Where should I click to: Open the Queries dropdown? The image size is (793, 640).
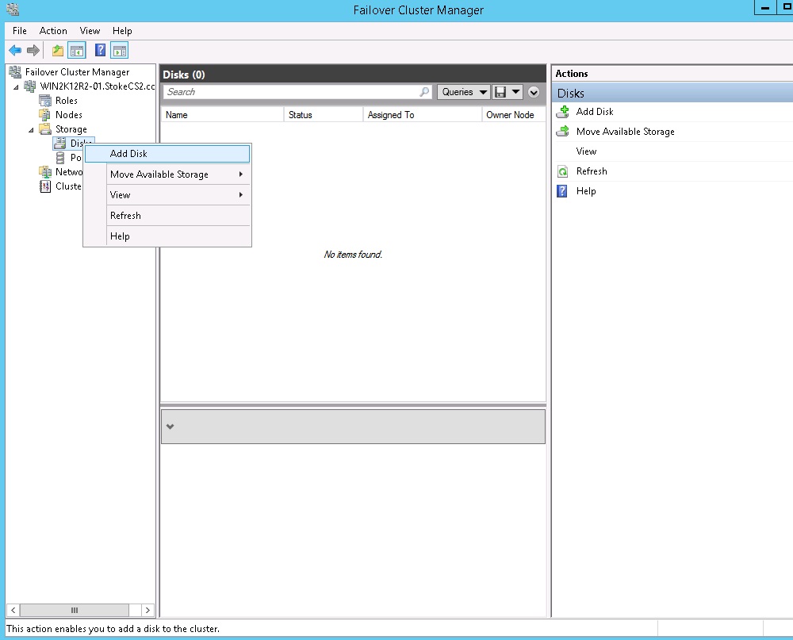pos(462,92)
